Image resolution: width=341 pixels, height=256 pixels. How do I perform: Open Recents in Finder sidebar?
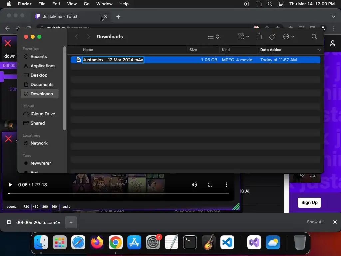pos(39,56)
